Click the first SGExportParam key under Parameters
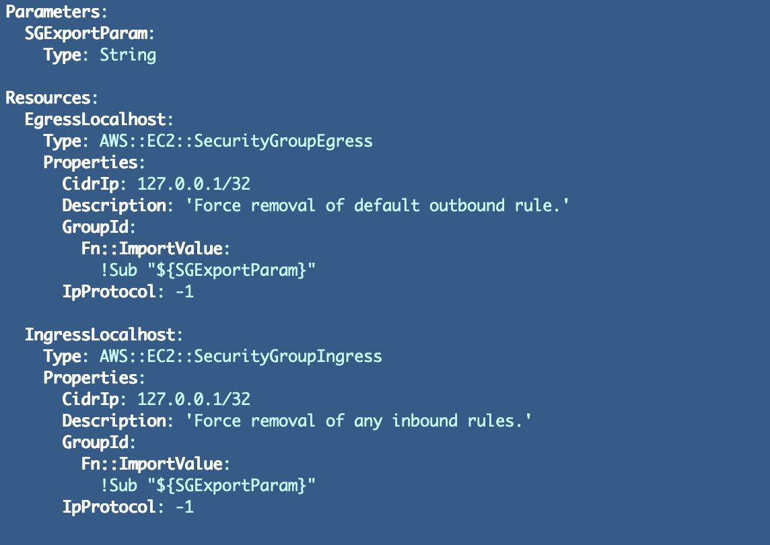Screen dimensions: 770x545 pyautogui.click(x=86, y=34)
